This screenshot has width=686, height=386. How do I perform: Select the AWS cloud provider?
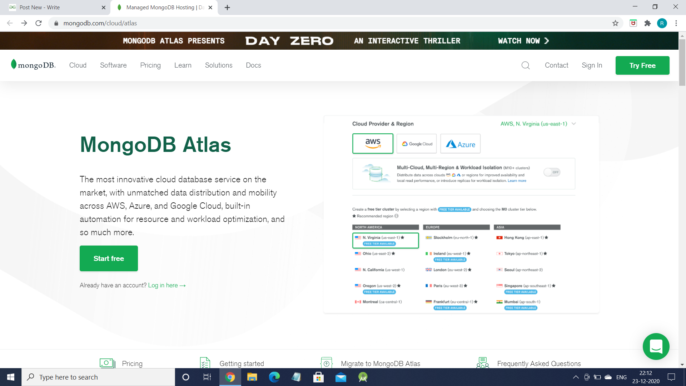373,144
